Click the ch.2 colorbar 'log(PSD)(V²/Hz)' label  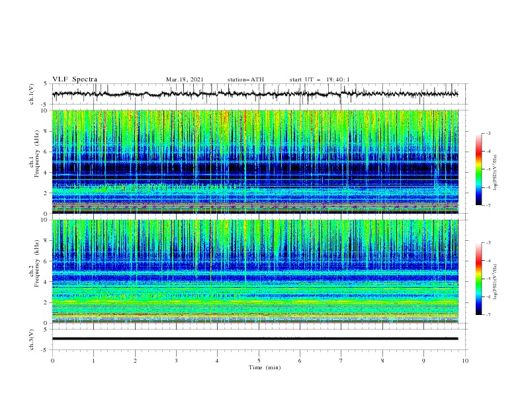tap(496, 282)
